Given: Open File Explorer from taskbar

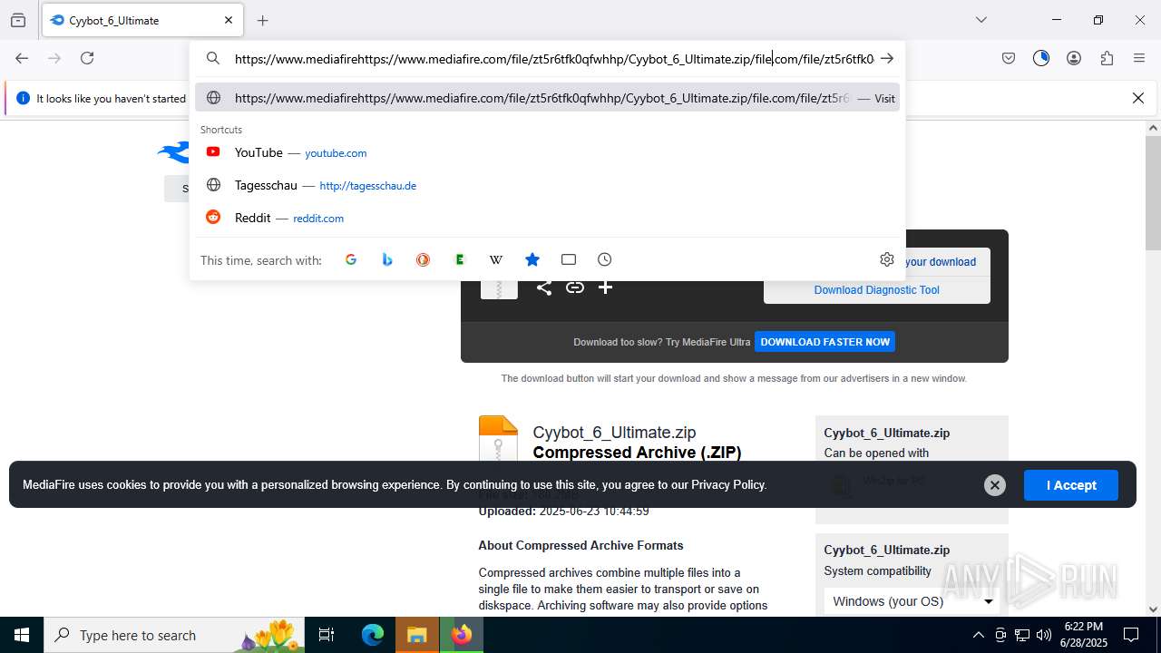Looking at the screenshot, I should click(417, 635).
